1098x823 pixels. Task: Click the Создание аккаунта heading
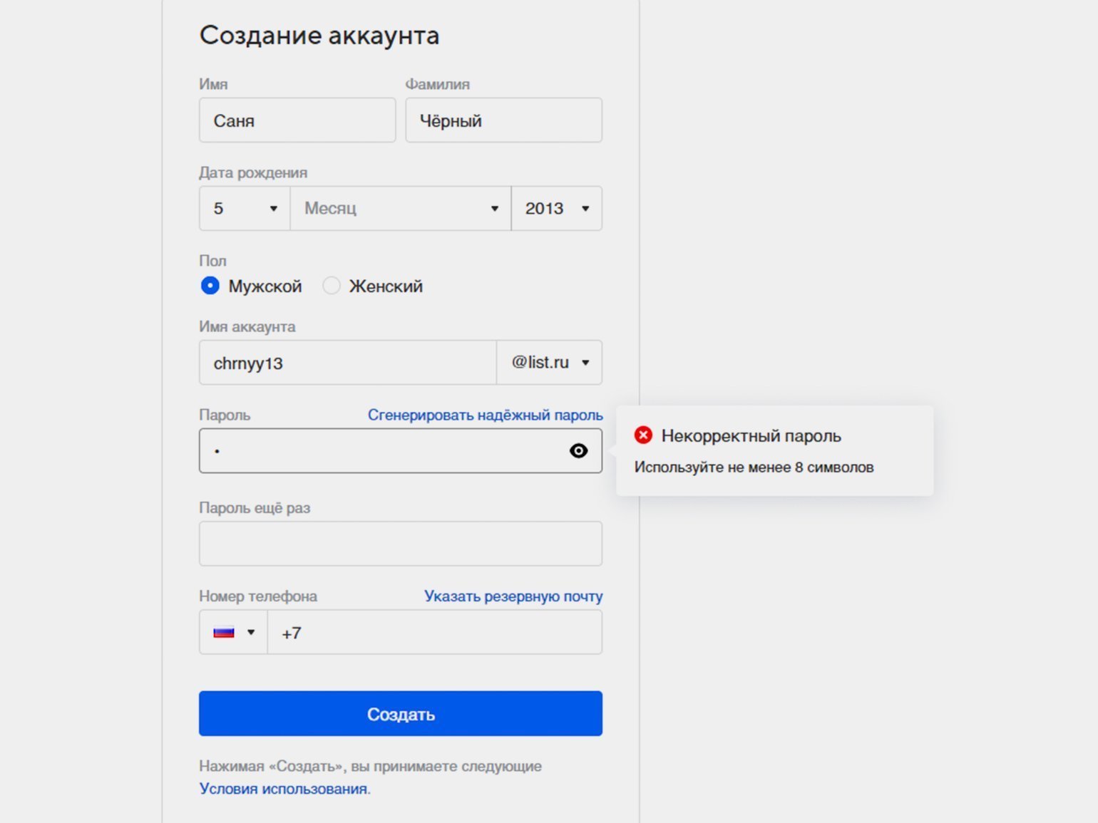[319, 35]
